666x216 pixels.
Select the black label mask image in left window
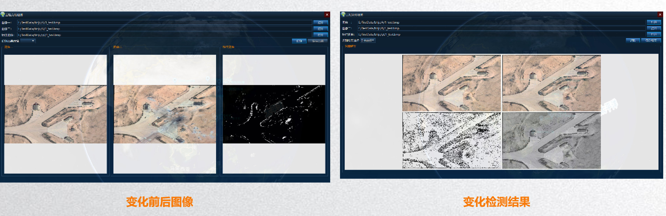click(274, 114)
